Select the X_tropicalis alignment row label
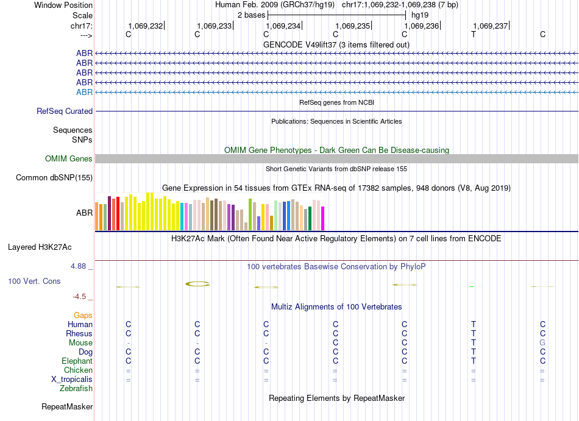Image resolution: width=579 pixels, height=421 pixels. click(72, 380)
